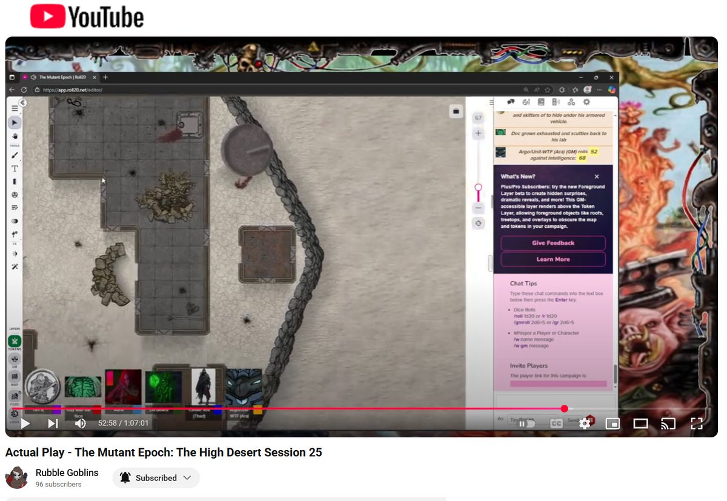Close the What's New panel
Image resolution: width=727 pixels, height=501 pixels.
pyautogui.click(x=597, y=177)
